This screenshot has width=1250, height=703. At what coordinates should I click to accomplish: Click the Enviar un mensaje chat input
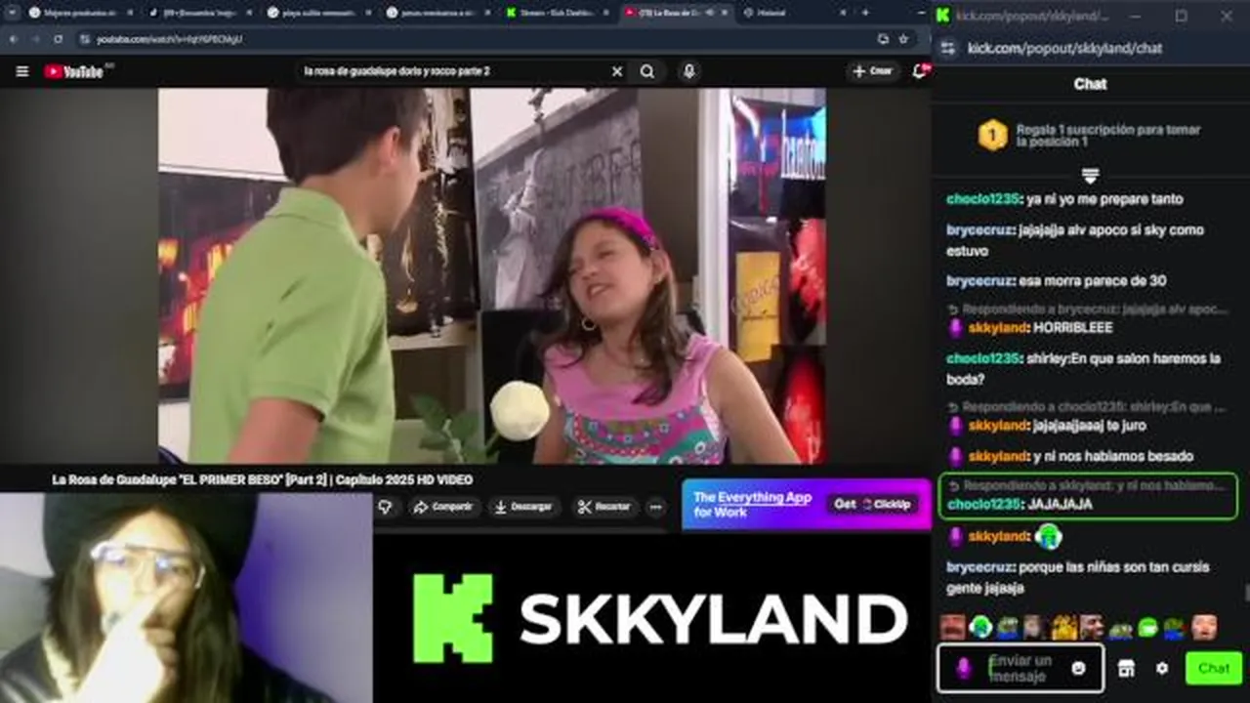[x=1021, y=668]
